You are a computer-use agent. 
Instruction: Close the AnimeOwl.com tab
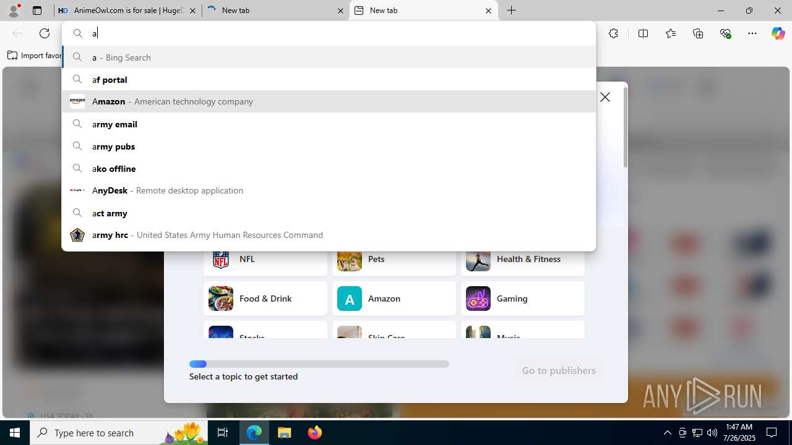(x=192, y=11)
